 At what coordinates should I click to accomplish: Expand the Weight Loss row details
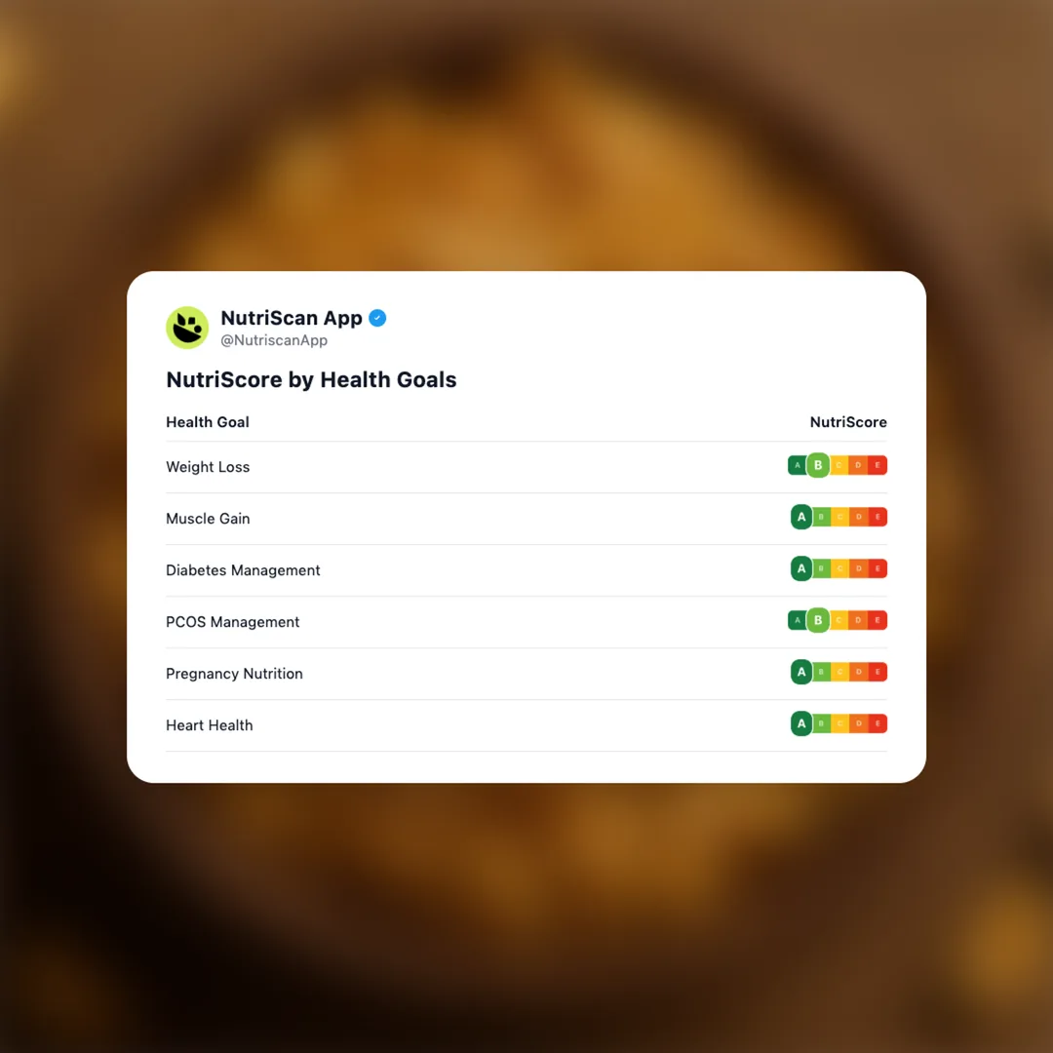coord(208,466)
